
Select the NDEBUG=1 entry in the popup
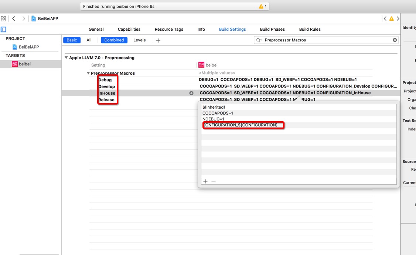299,119
